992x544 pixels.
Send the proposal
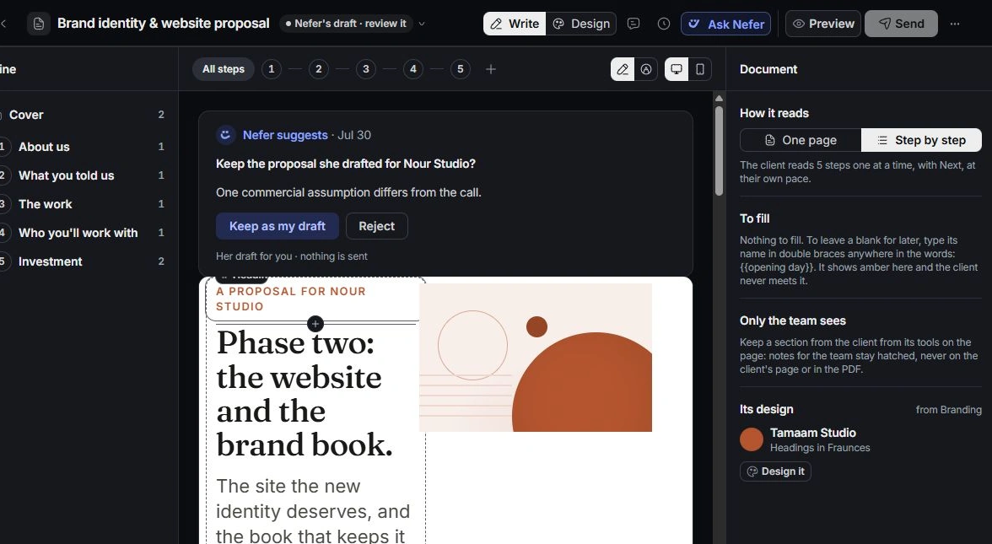[x=902, y=24]
